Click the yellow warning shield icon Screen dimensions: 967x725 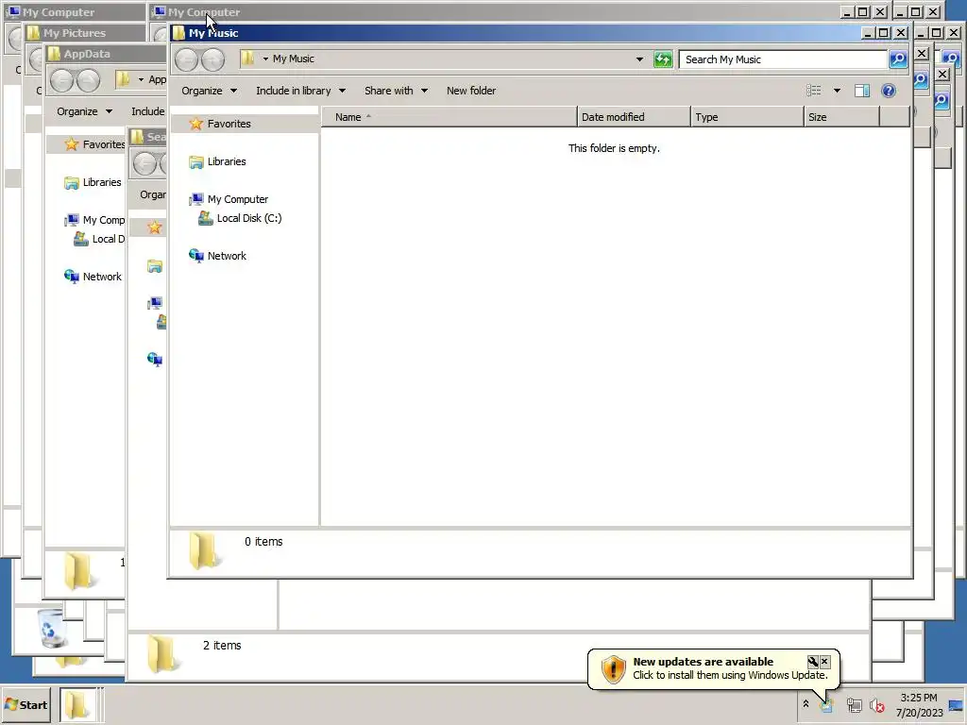click(x=613, y=669)
